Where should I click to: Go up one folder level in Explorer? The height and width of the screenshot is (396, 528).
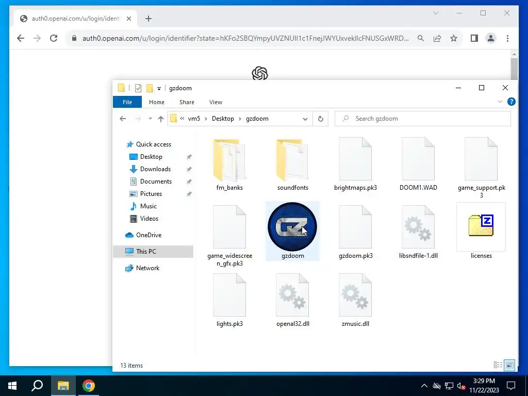pyautogui.click(x=161, y=119)
